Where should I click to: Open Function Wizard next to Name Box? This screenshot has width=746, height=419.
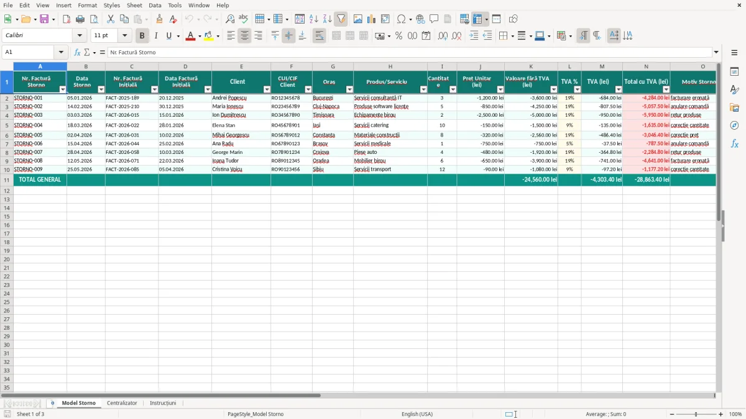77,53
